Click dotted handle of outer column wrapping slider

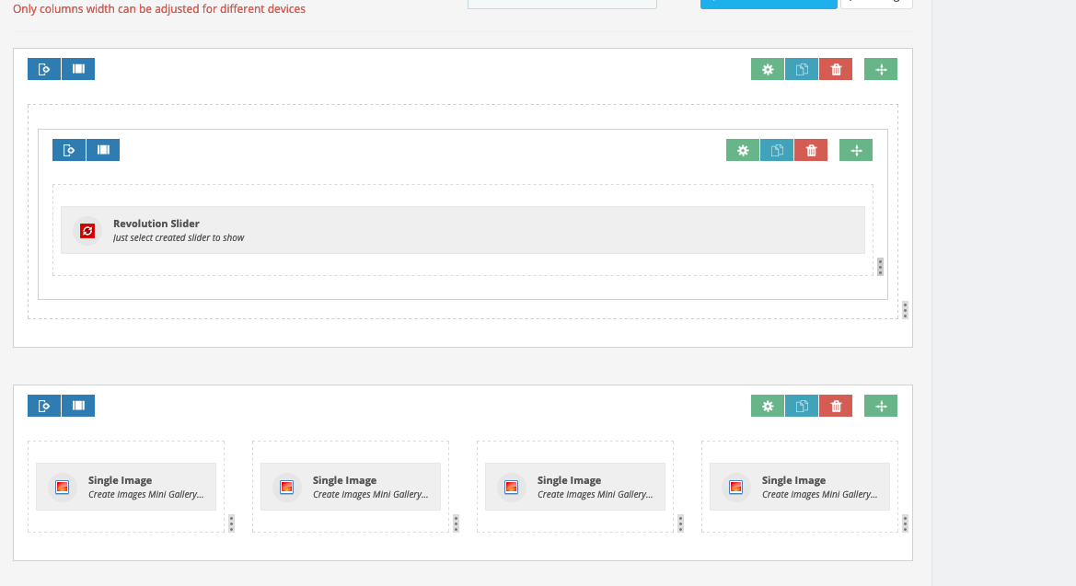(905, 310)
